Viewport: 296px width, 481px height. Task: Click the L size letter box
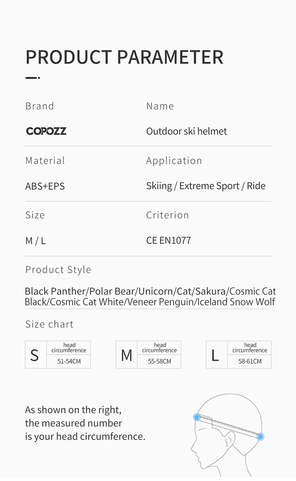coord(216,355)
